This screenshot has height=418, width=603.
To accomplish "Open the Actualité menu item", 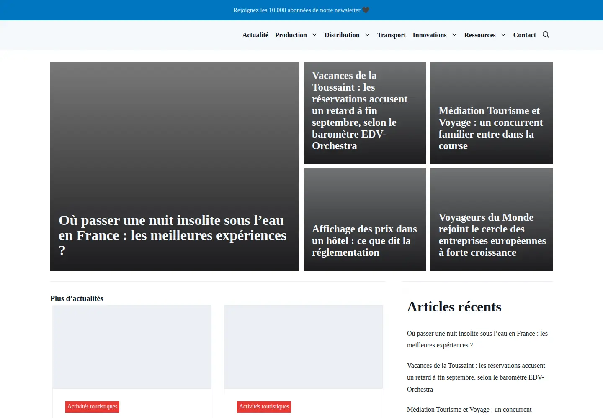I will pyautogui.click(x=255, y=35).
